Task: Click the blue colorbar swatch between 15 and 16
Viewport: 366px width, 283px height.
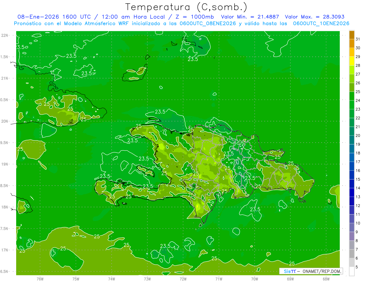Action: click(352, 175)
